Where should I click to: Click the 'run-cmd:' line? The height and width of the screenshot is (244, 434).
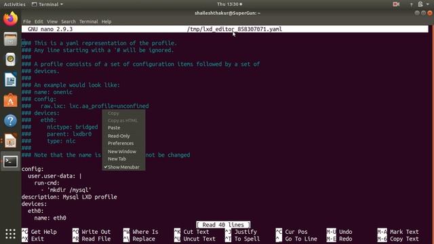click(47, 183)
